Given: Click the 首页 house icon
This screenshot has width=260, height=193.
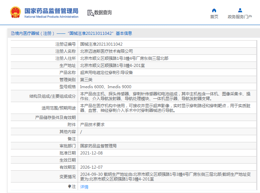Looking at the screenshot, I should [214, 10].
